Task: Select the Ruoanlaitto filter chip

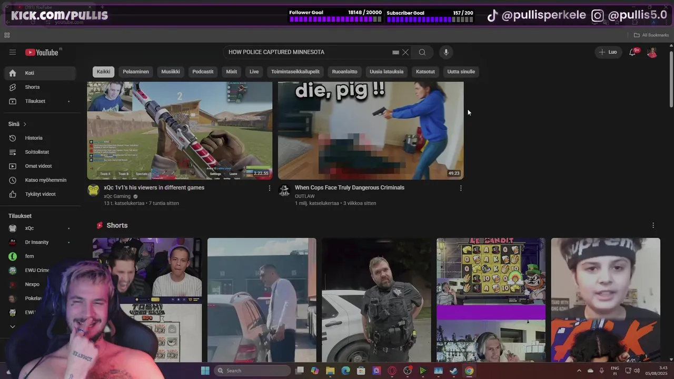Action: [344, 72]
